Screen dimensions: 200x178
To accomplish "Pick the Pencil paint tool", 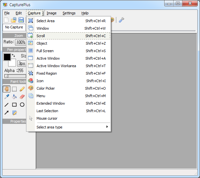I will pos(22,89).
